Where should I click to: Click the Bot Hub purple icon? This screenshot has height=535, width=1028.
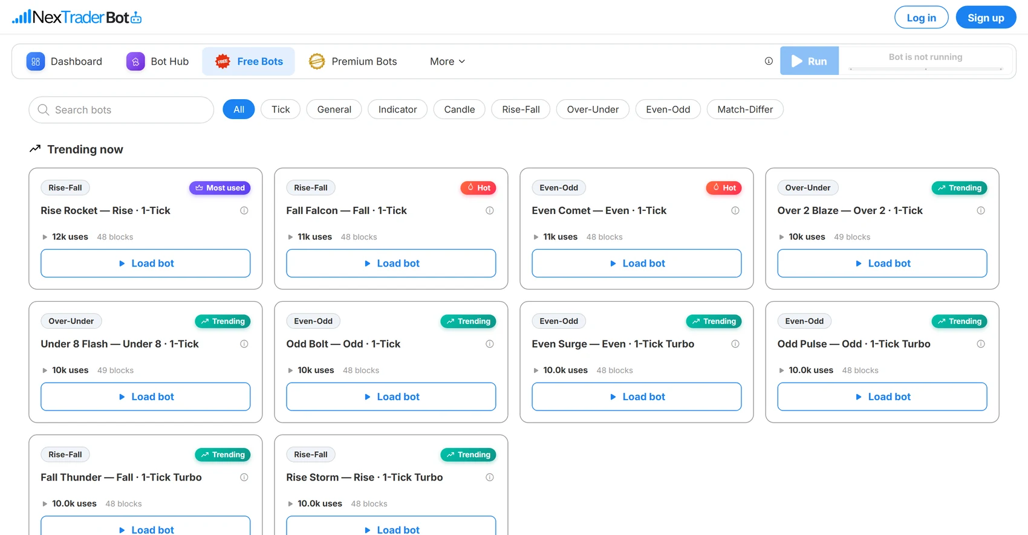click(x=135, y=61)
